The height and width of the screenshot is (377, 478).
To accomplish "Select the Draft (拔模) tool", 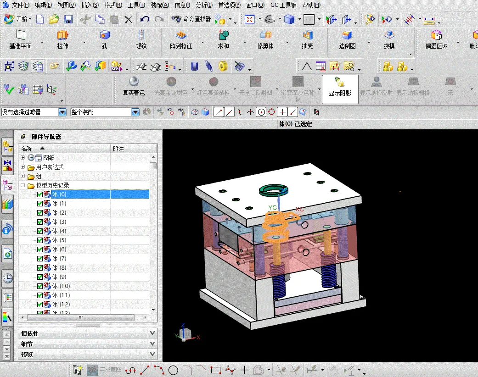I will (x=389, y=39).
